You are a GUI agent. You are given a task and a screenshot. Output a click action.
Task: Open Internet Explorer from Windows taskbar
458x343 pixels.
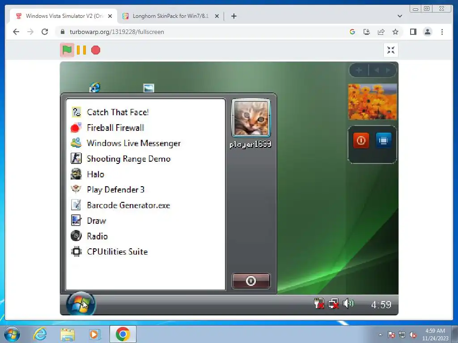click(x=40, y=334)
